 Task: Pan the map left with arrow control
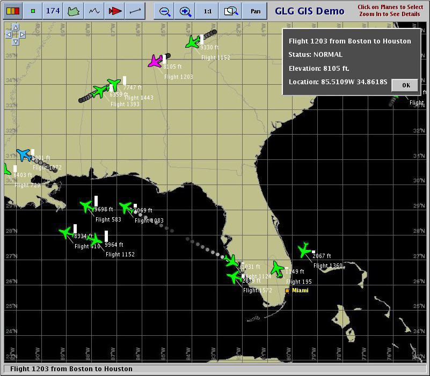pyautogui.click(x=9, y=34)
